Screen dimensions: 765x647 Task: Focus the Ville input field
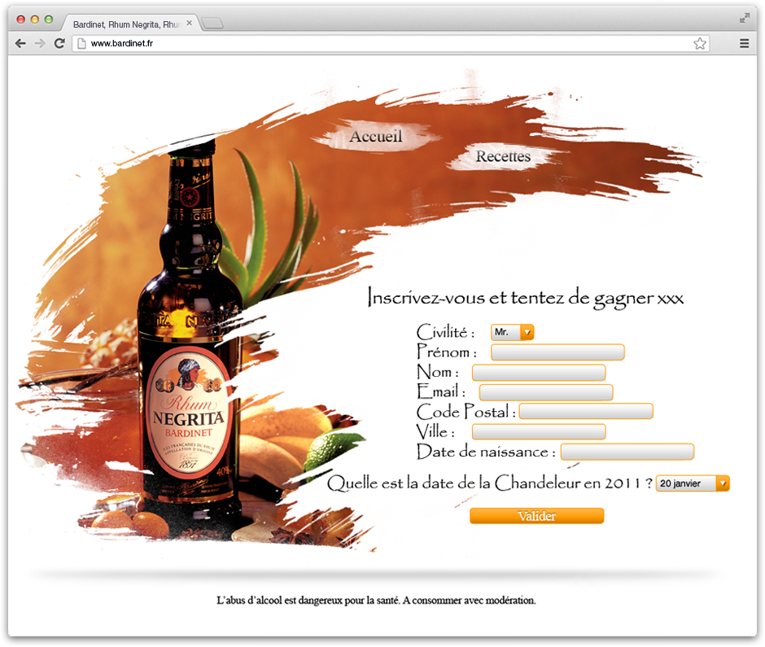pyautogui.click(x=539, y=431)
